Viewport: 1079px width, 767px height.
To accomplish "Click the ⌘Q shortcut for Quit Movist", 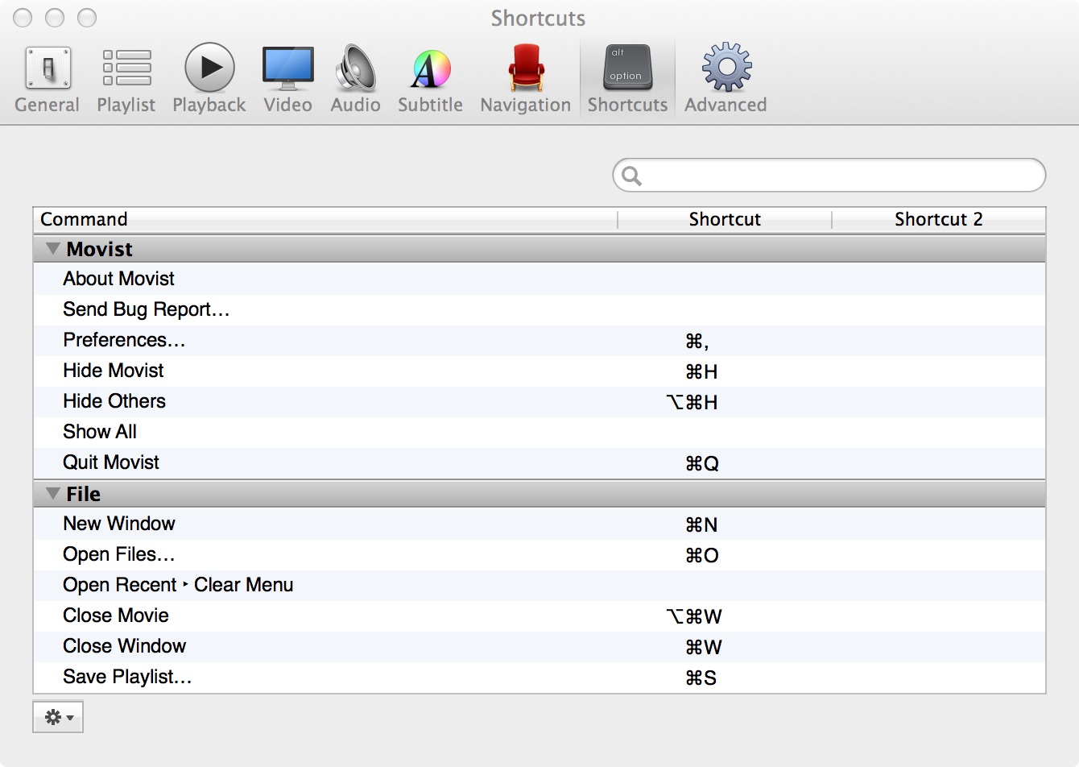I will [x=701, y=463].
